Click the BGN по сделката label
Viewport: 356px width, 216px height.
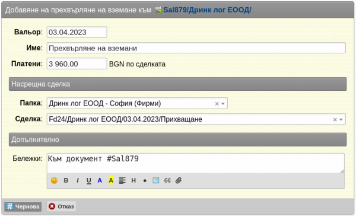(138, 64)
